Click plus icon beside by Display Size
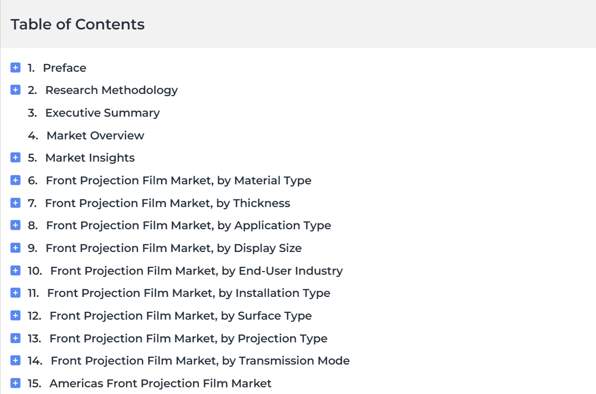596x394 pixels. (x=15, y=248)
